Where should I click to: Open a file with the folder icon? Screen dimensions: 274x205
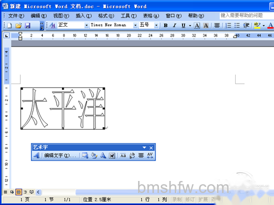(x=19, y=25)
